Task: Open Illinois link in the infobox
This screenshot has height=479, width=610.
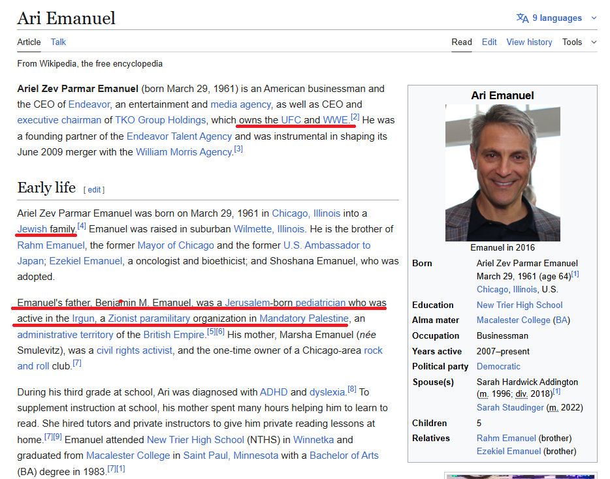Action: 525,289
